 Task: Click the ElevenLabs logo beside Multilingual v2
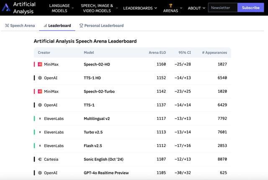40,119
